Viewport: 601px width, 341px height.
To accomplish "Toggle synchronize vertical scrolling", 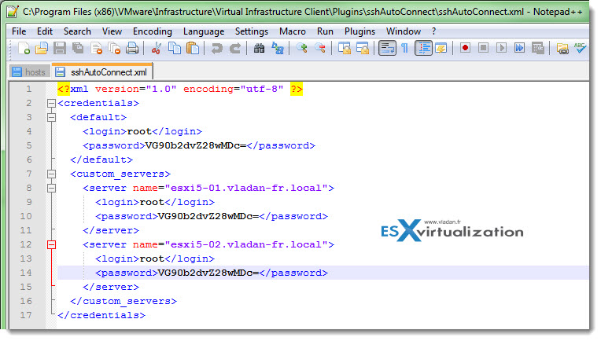I will tap(345, 48).
